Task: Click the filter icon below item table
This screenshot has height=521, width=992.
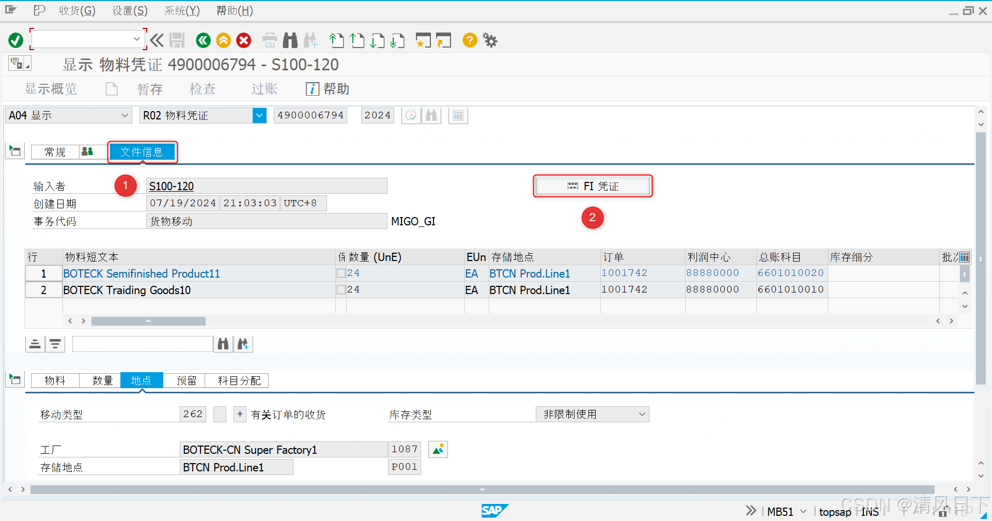Action: pos(55,344)
